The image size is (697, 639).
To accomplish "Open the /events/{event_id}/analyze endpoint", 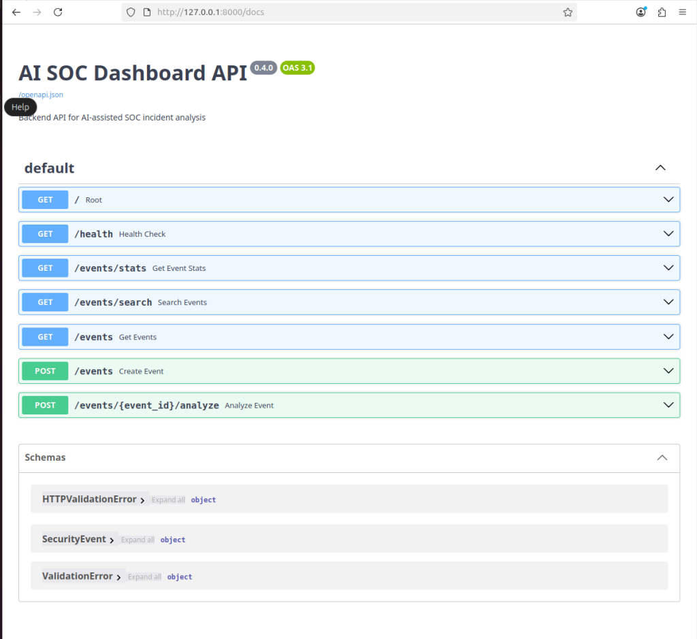I will 349,406.
